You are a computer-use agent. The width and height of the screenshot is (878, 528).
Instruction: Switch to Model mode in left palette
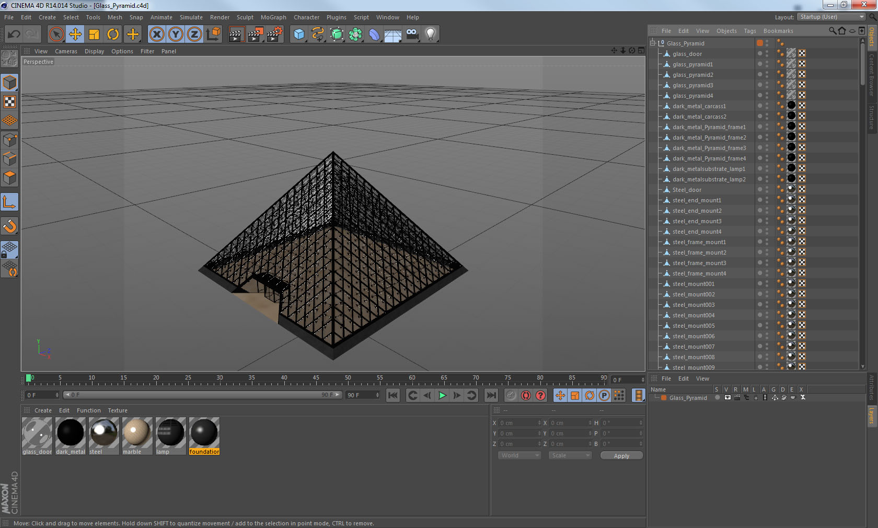tap(10, 83)
